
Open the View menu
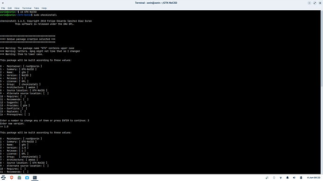17,8
